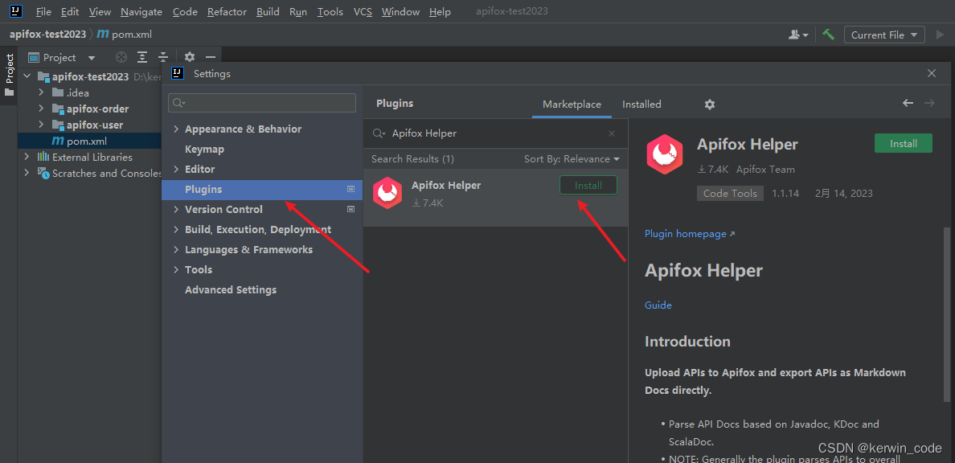Image resolution: width=955 pixels, height=463 pixels.
Task: Open the Navigate menu
Action: (141, 11)
